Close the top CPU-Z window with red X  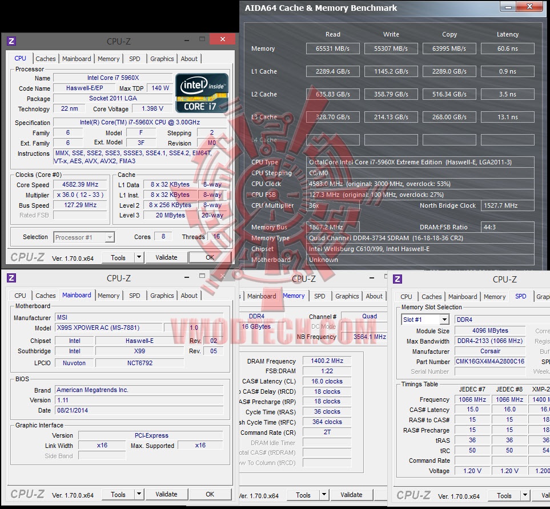click(x=222, y=39)
